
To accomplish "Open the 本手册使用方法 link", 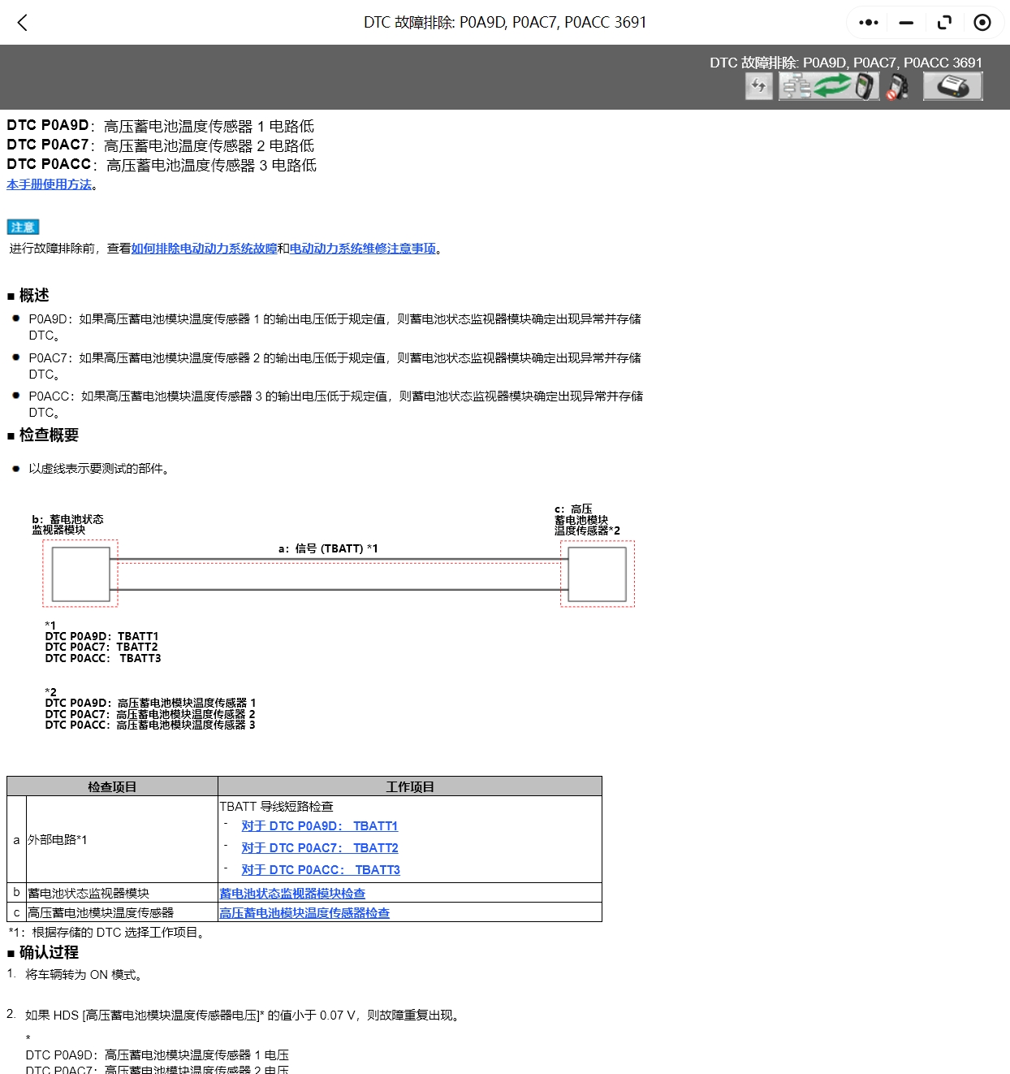I will coord(49,184).
